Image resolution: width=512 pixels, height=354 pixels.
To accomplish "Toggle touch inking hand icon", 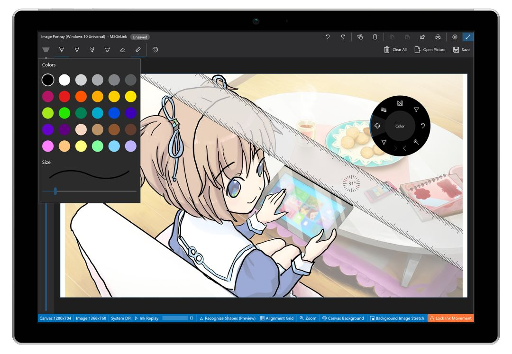I will coord(360,37).
